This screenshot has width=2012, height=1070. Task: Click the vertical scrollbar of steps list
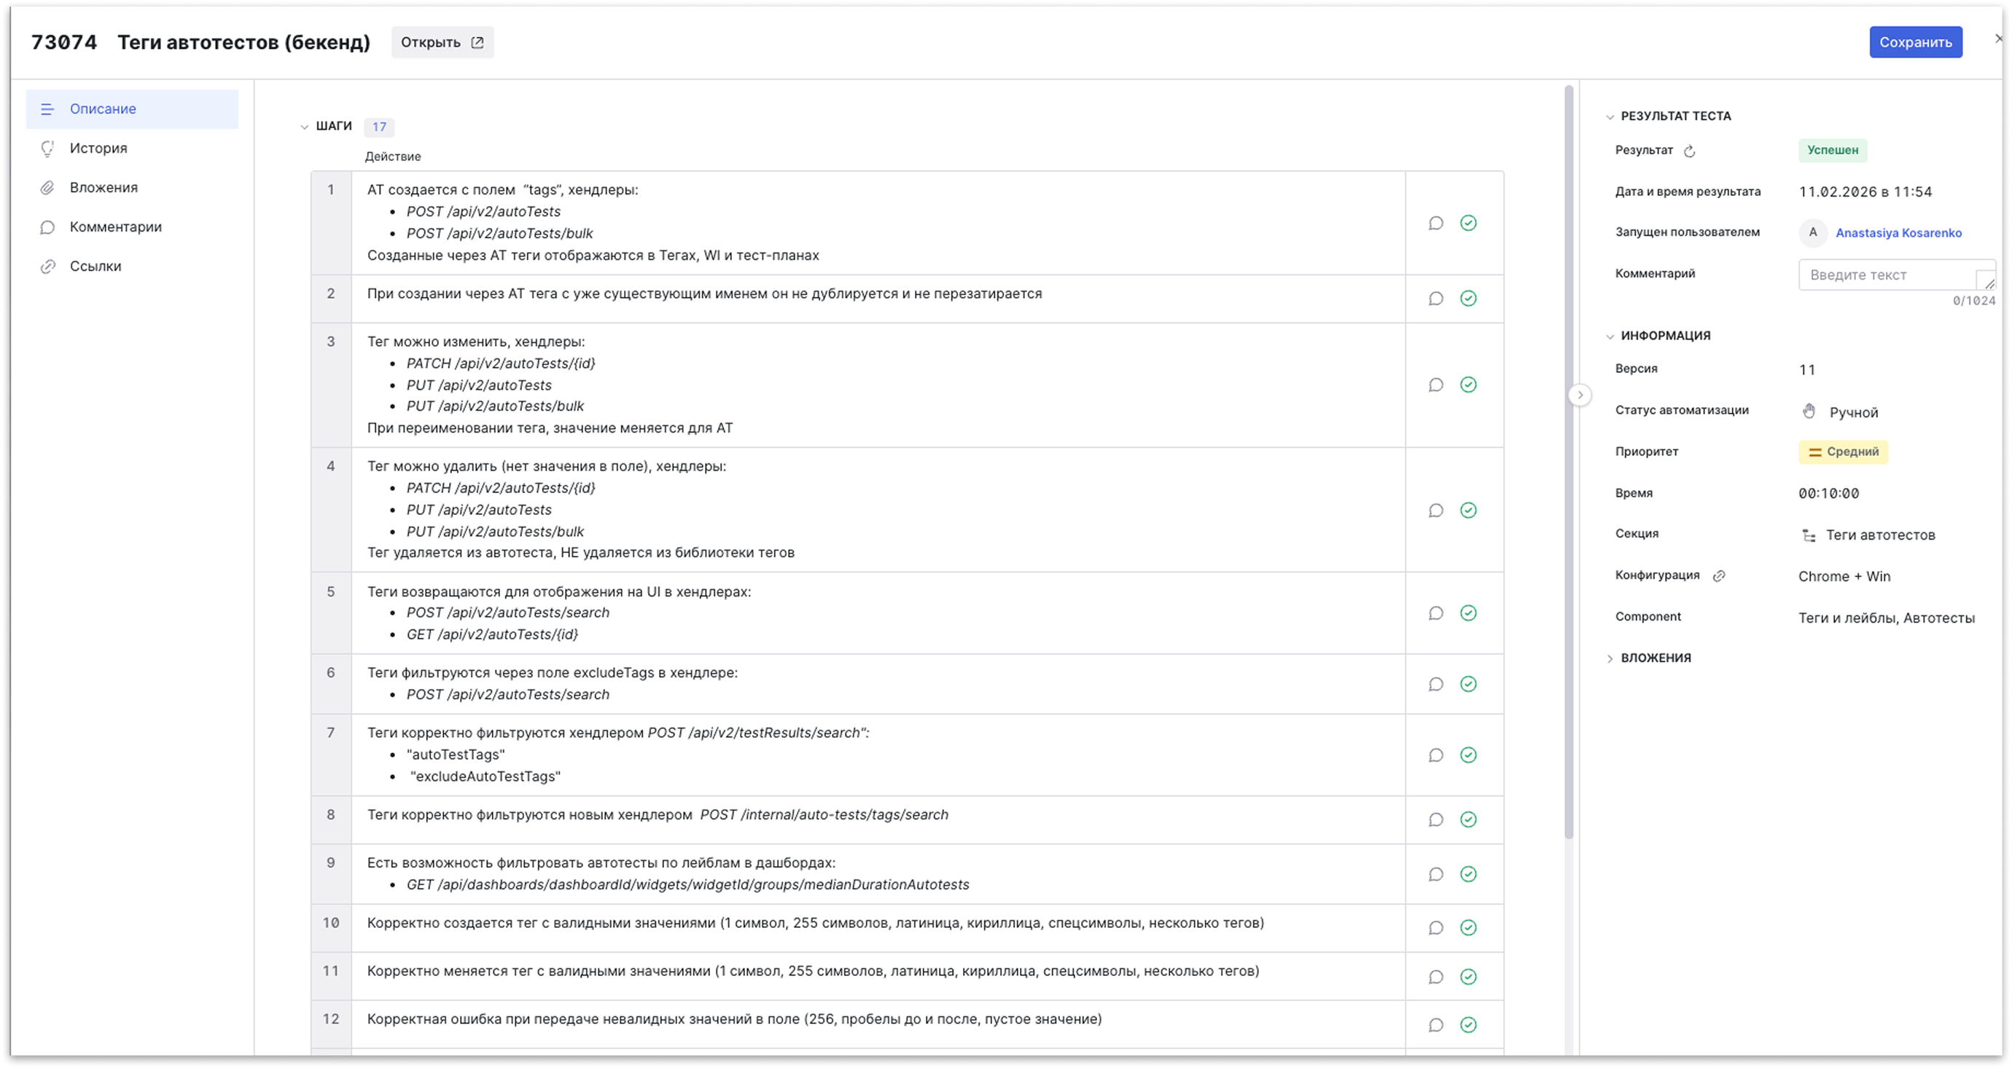1568,468
